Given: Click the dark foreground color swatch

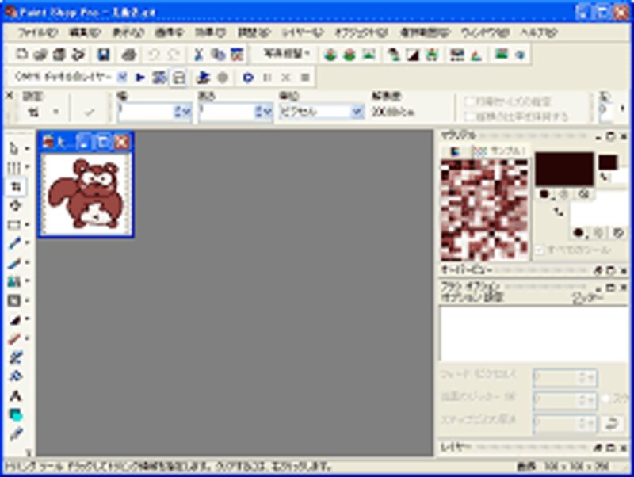Looking at the screenshot, I should click(563, 169).
